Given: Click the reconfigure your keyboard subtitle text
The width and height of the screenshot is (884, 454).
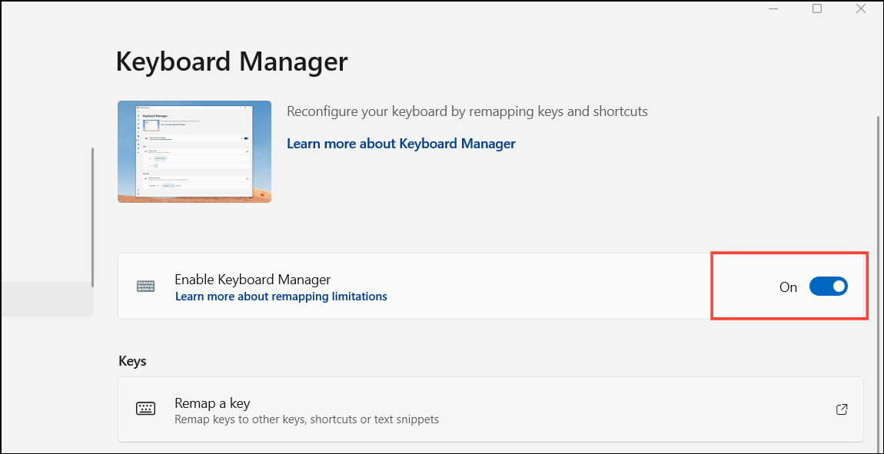Looking at the screenshot, I should tap(467, 111).
